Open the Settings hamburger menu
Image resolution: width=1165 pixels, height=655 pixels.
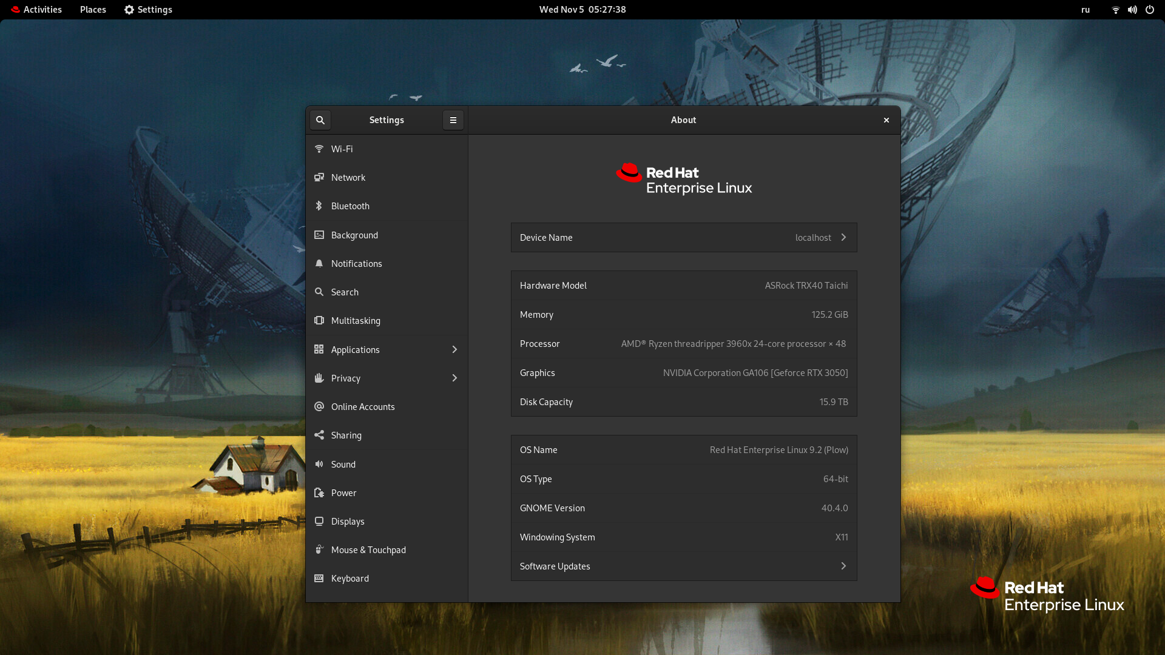click(453, 120)
